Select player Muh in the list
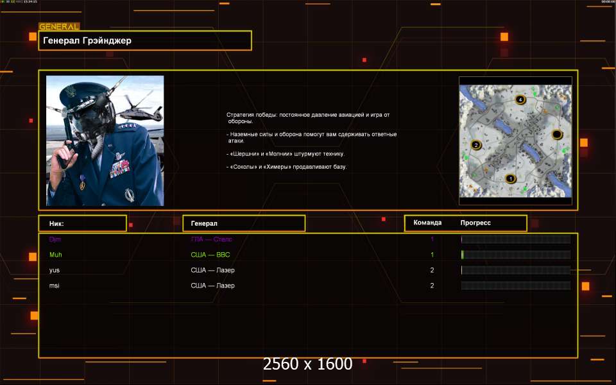 point(56,255)
